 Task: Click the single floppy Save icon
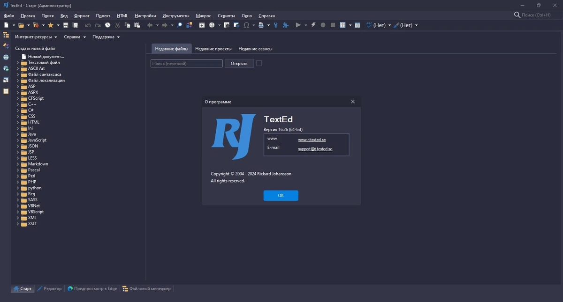coord(66,25)
